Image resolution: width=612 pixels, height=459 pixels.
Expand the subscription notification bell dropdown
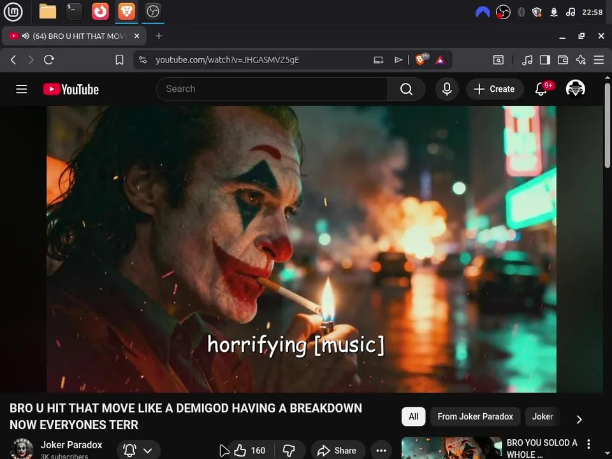[138, 450]
